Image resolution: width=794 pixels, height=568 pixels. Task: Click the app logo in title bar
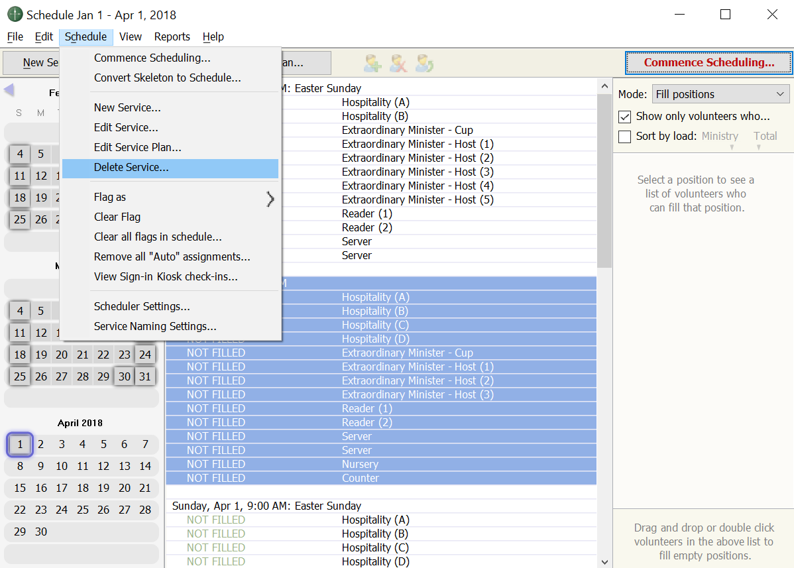[x=15, y=15]
